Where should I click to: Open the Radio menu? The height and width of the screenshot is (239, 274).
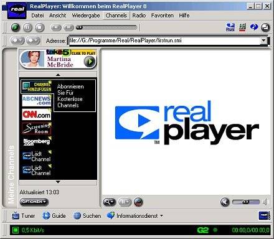pos(139,16)
